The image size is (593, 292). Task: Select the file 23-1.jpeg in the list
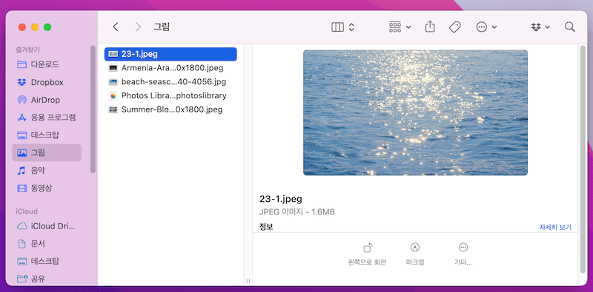click(170, 54)
